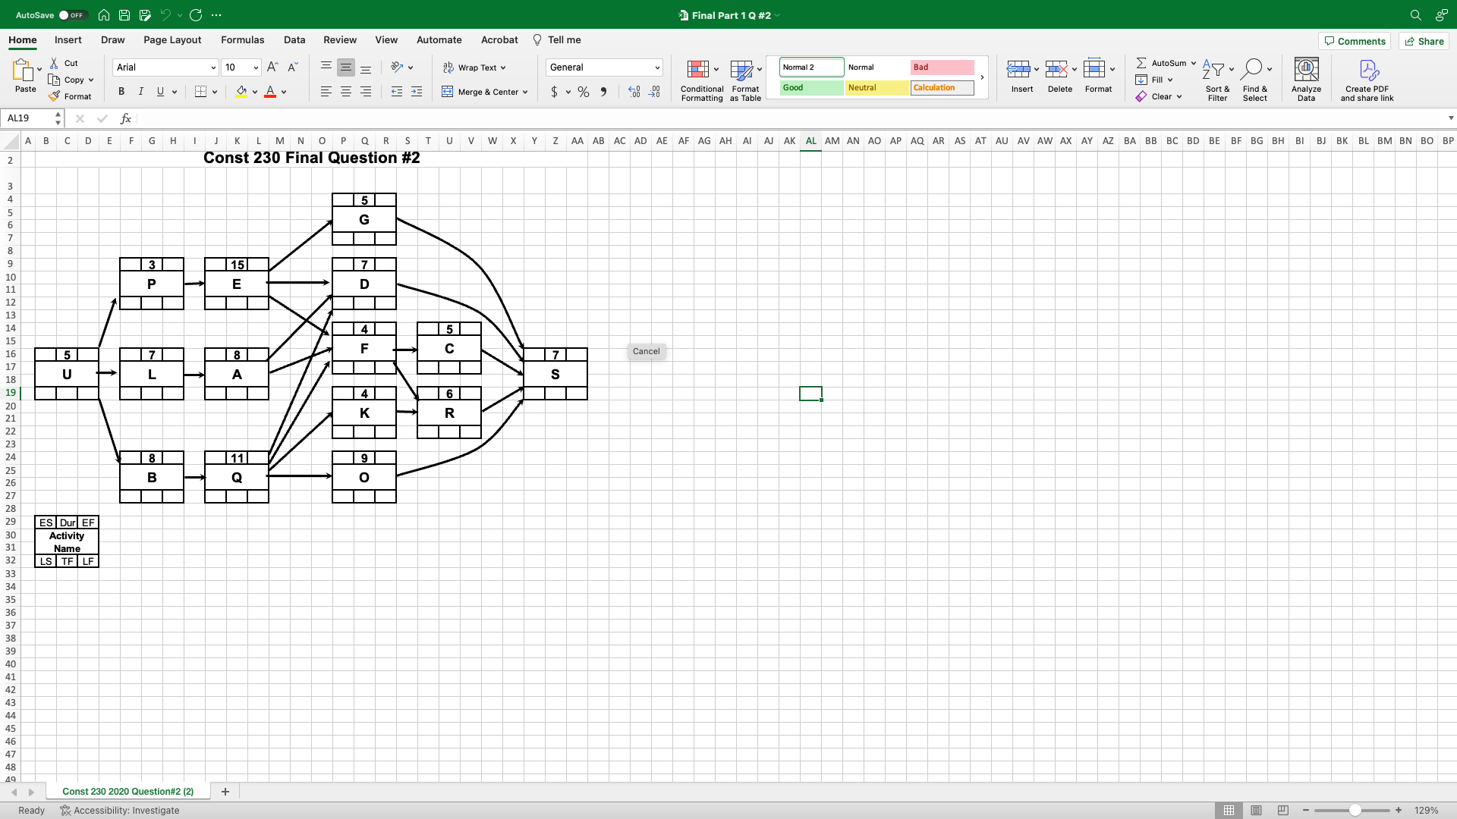The image size is (1457, 819).
Task: Open the General number format dropdown
Action: coord(657,67)
